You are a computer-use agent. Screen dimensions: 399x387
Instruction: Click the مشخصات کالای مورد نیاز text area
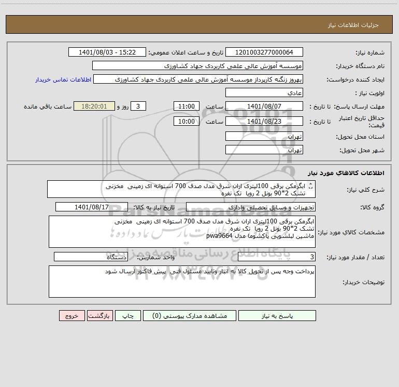pos(182,232)
